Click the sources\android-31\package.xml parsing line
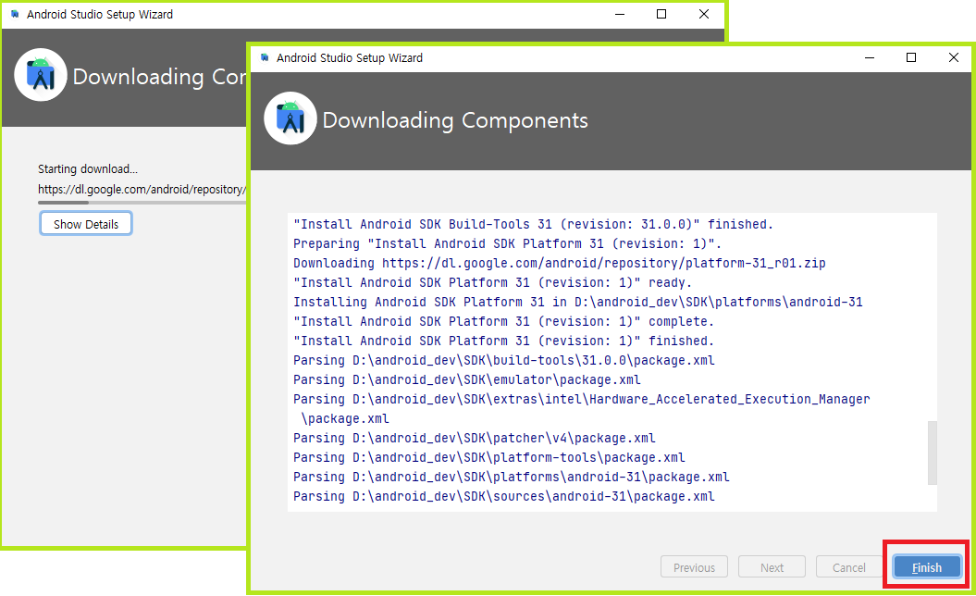The width and height of the screenshot is (976, 596). (504, 496)
